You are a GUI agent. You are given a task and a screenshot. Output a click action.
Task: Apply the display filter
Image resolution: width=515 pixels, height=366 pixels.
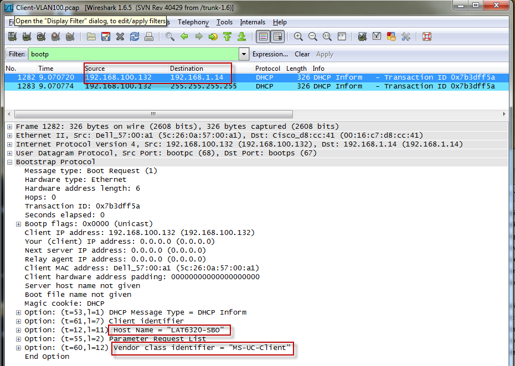pyautogui.click(x=325, y=54)
